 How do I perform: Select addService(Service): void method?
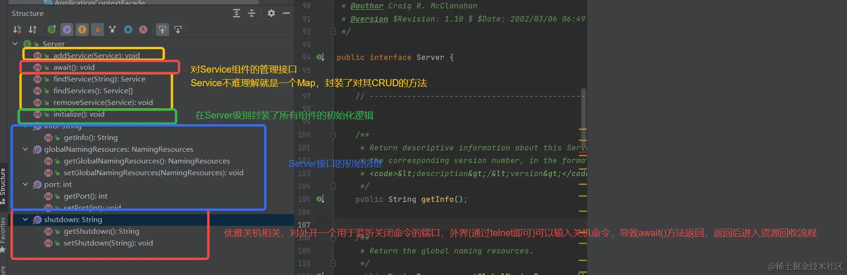96,55
